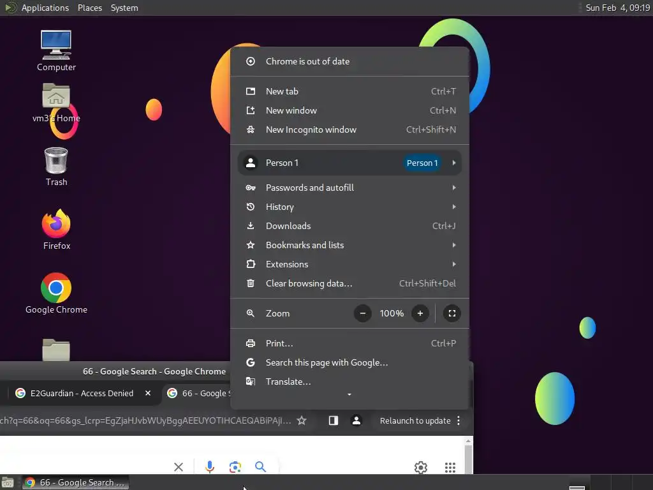Choose Clear browsing data entry
This screenshot has height=490, width=653.
tap(349, 283)
